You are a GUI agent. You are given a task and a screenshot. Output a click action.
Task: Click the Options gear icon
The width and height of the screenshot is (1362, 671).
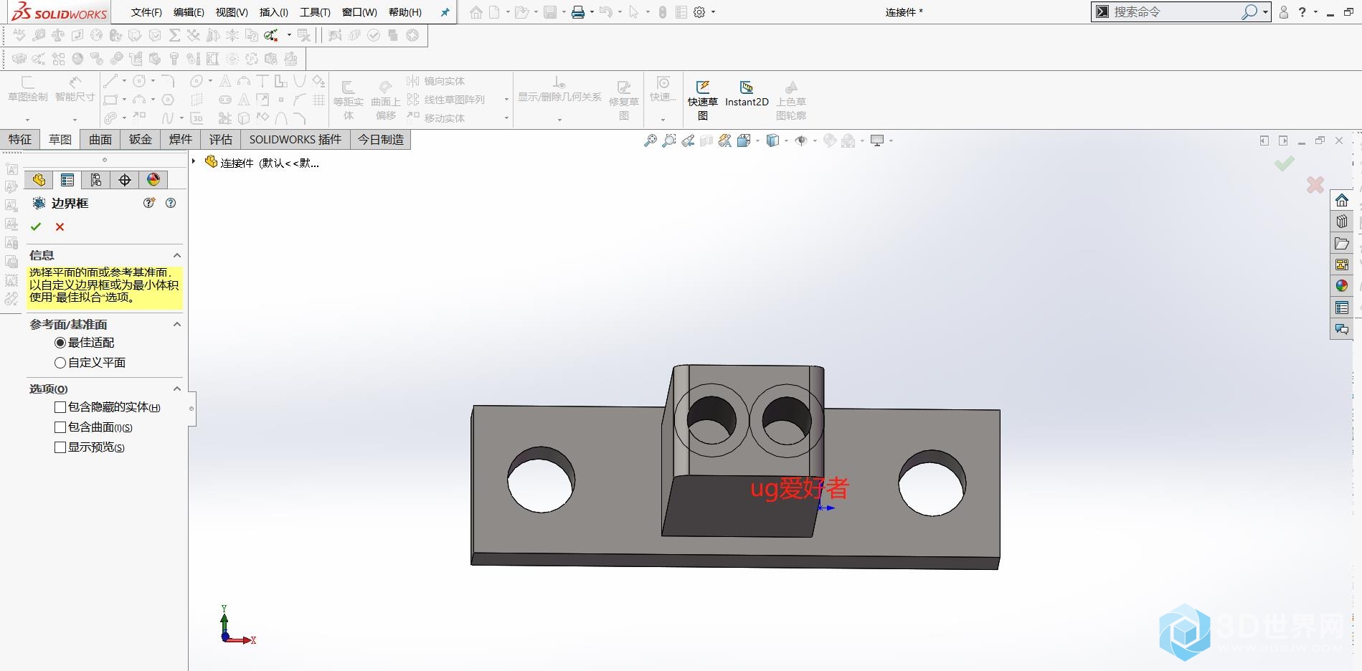click(700, 12)
